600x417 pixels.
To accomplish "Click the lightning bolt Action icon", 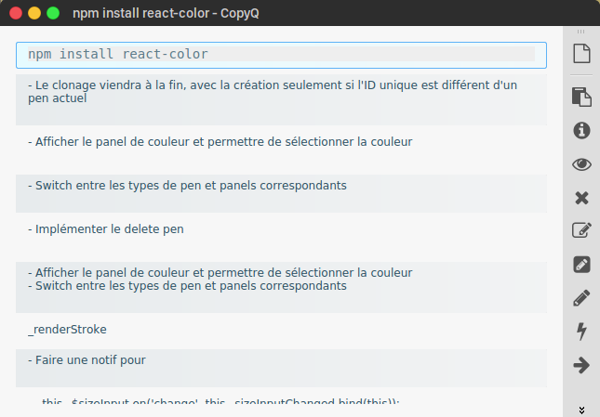I will pos(582,332).
